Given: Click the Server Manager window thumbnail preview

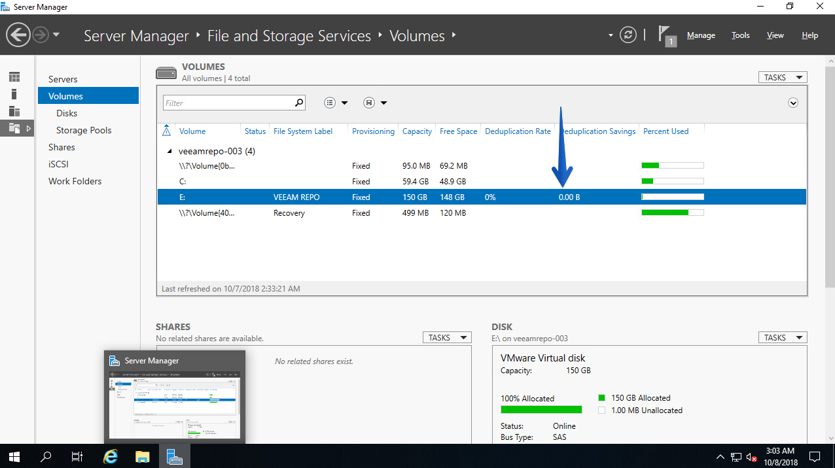Looking at the screenshot, I should click(x=175, y=405).
